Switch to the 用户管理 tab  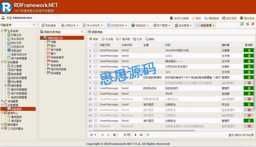click(x=160, y=25)
